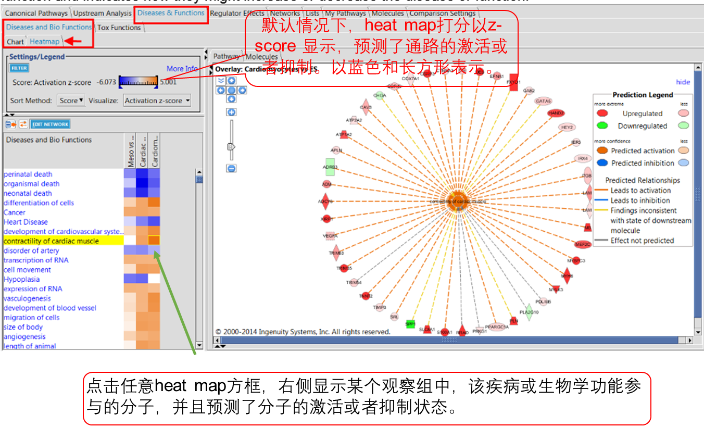Select the Hypoplasia row
The width and height of the screenshot is (704, 427).
(x=21, y=279)
